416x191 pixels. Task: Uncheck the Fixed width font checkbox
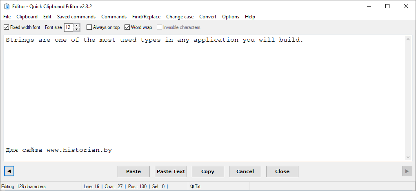click(x=6, y=27)
